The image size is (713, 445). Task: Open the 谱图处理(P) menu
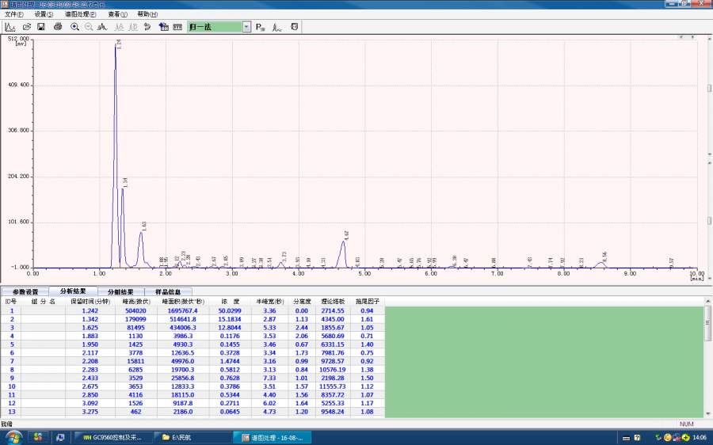point(81,14)
